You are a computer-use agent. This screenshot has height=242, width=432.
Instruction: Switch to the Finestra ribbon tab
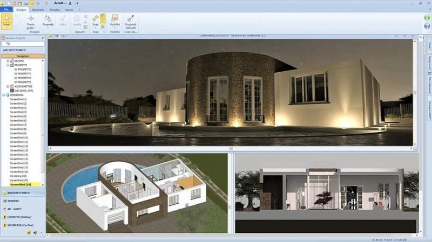click(55, 10)
